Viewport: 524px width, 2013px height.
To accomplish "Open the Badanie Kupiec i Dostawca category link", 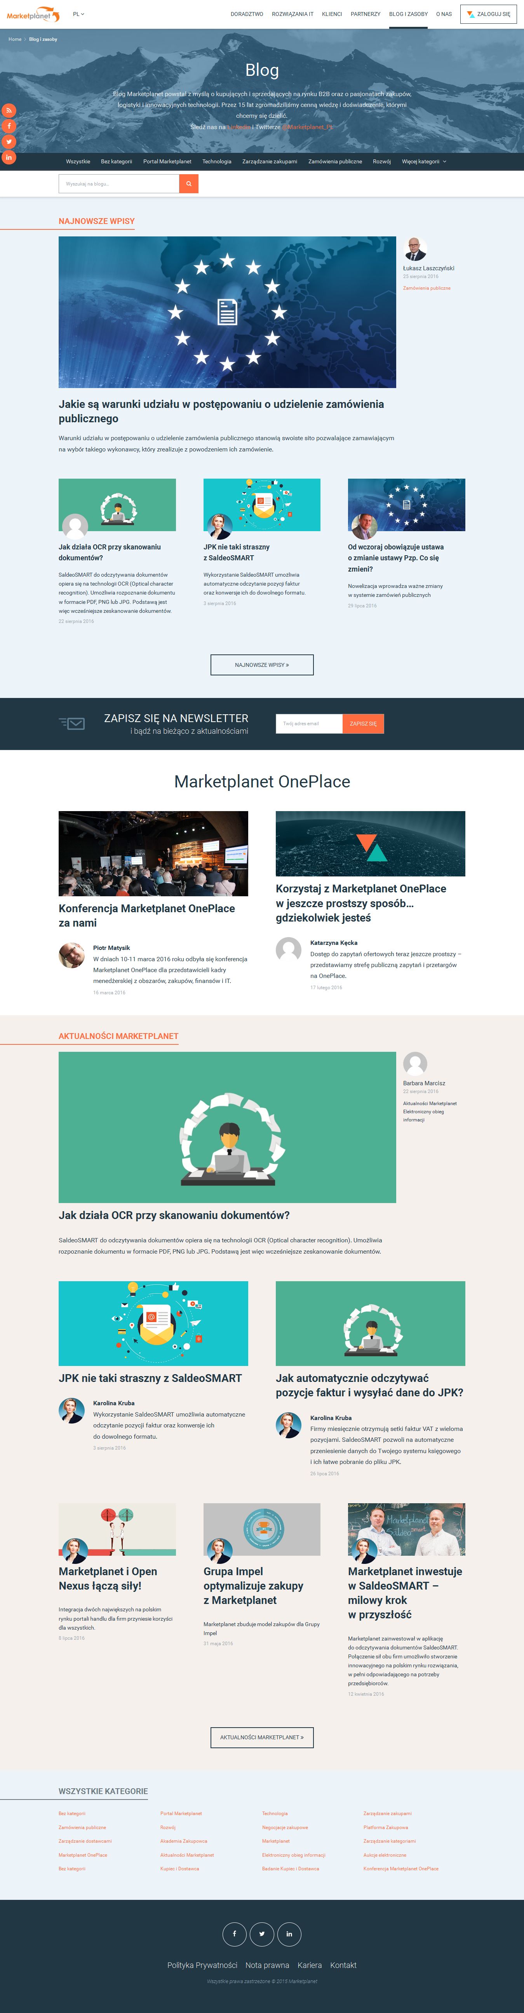I will click(x=291, y=1868).
